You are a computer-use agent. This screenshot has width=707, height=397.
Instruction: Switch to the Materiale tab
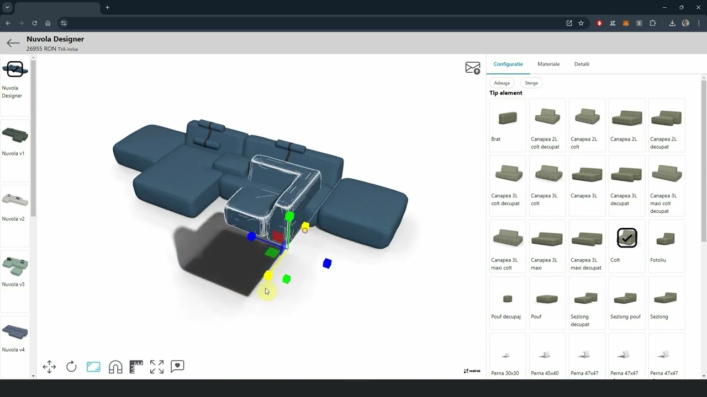[x=548, y=64]
